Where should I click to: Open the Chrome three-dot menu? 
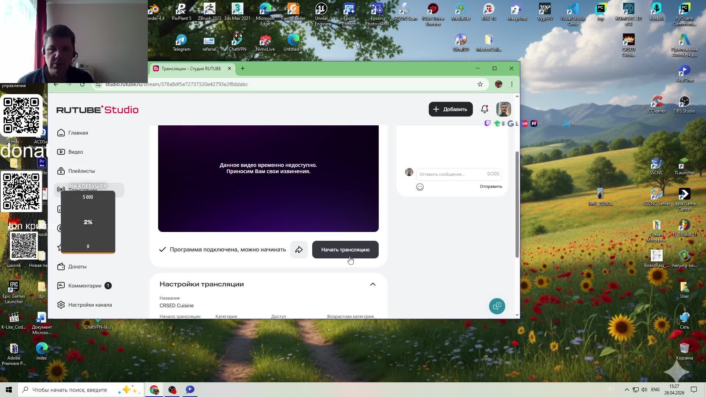pyautogui.click(x=511, y=84)
